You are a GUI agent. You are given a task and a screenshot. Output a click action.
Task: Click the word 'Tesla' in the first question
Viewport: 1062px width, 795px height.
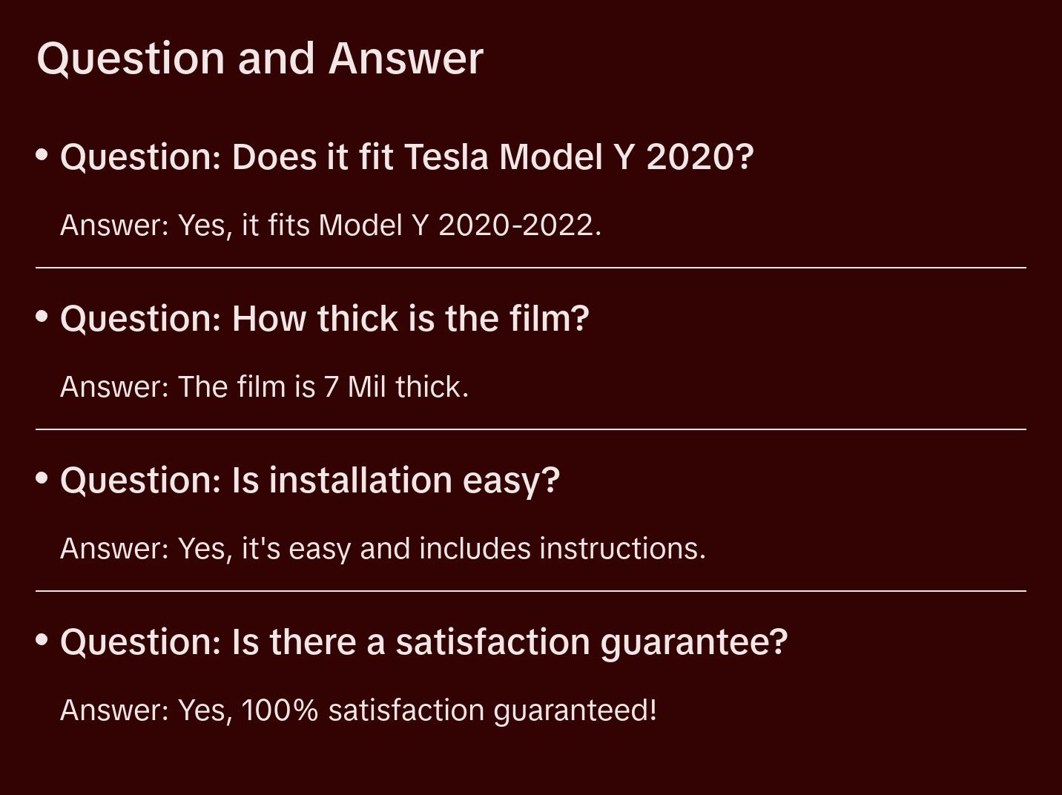446,157
